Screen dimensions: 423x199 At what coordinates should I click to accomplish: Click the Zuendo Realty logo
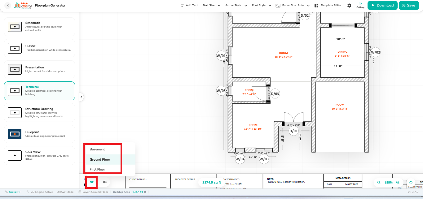23,6
